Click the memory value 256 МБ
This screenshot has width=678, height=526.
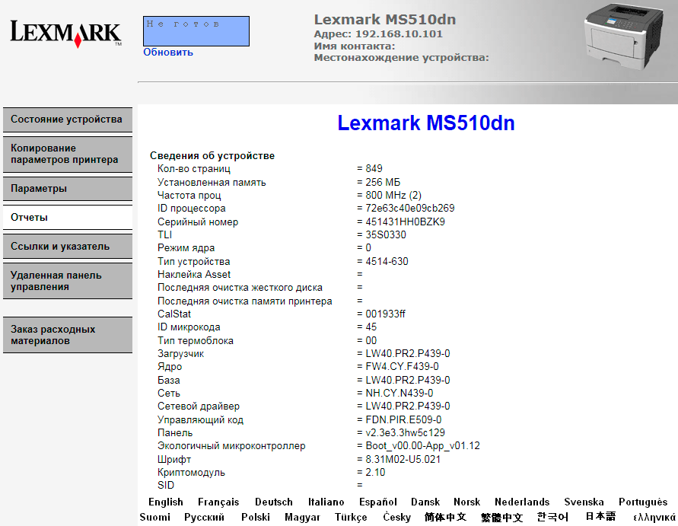(383, 182)
